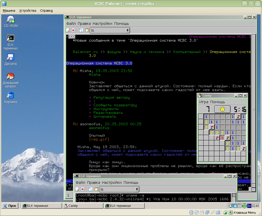Click VirtualBox floppy disk status icon
The height and width of the screenshot is (216, 262).
tap(202, 212)
